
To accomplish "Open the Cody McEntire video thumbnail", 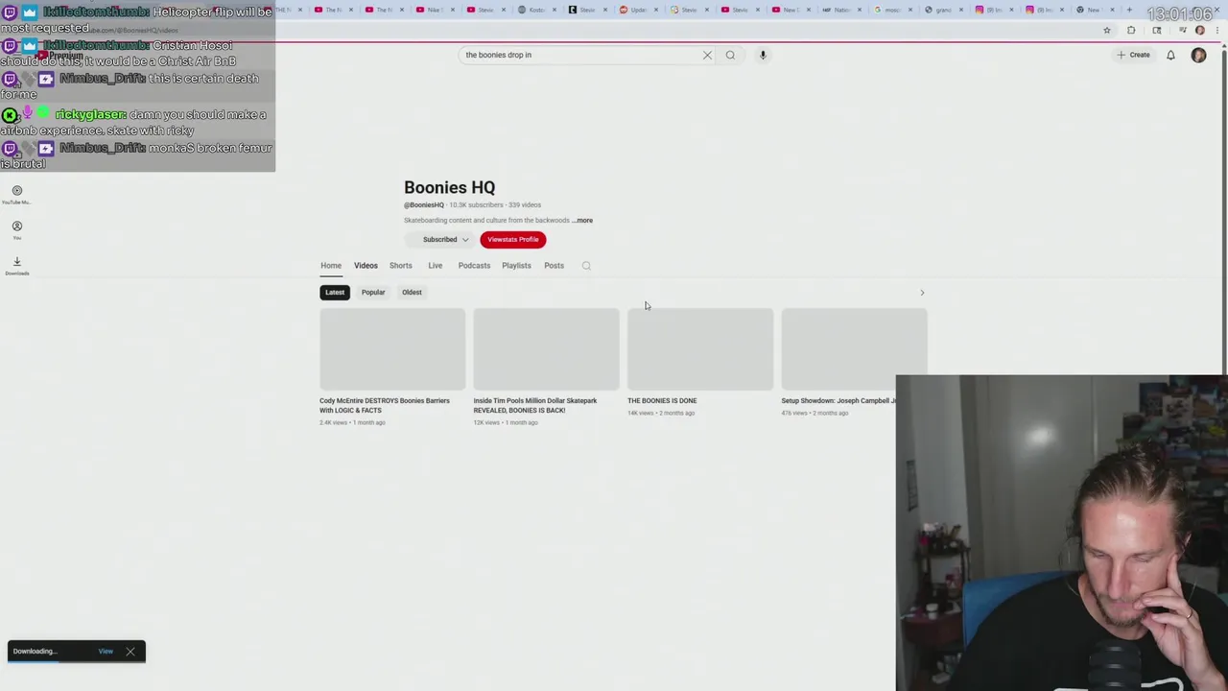I will tap(392, 349).
